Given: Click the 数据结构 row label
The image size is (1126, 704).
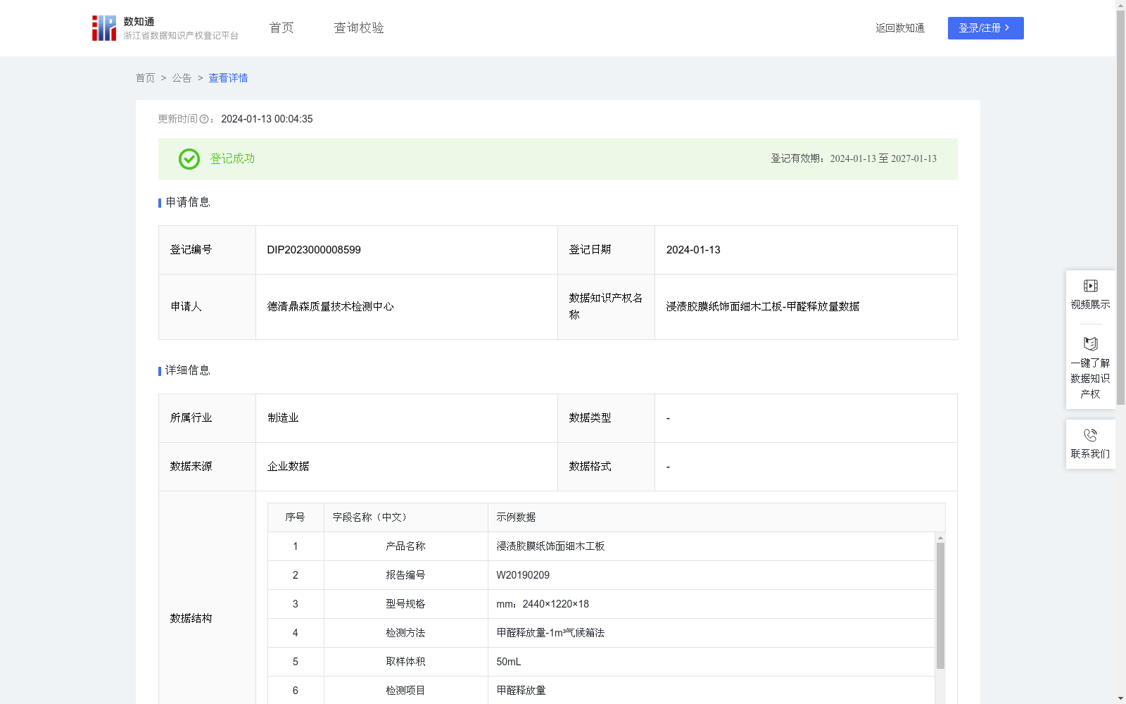Looking at the screenshot, I should [191, 619].
